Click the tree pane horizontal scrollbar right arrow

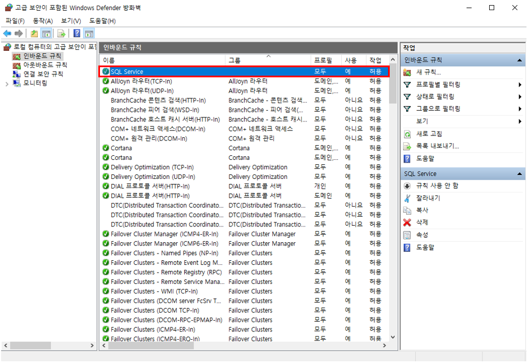(x=92, y=345)
